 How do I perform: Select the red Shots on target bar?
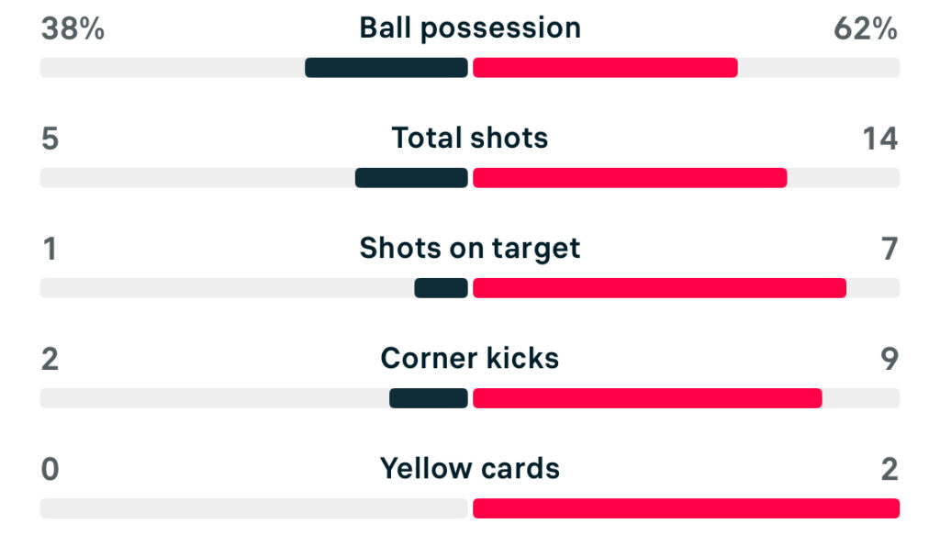click(659, 288)
